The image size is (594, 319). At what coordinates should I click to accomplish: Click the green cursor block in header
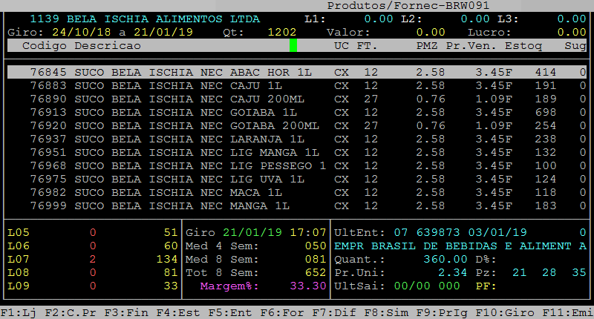(293, 45)
